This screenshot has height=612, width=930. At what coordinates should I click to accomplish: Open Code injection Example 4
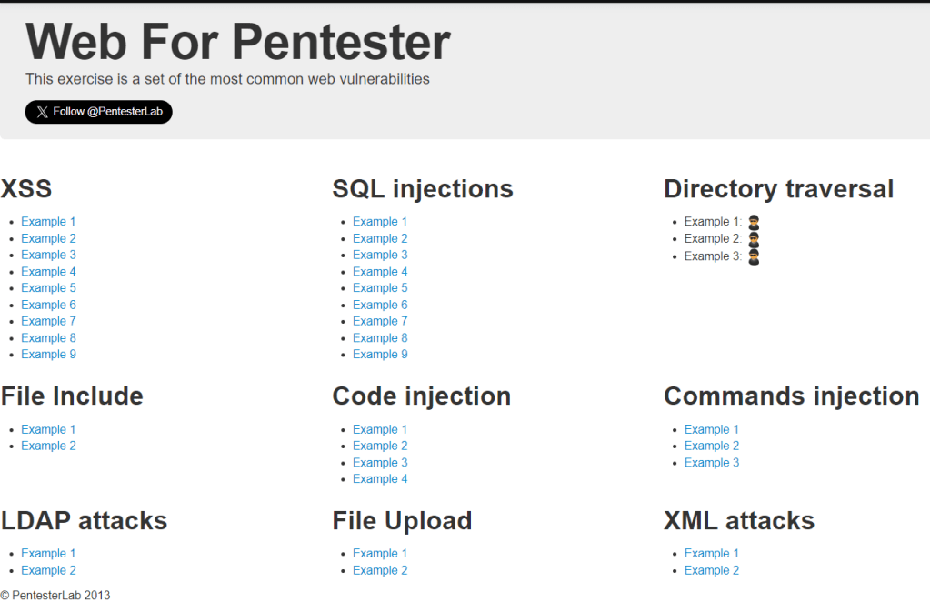380,479
